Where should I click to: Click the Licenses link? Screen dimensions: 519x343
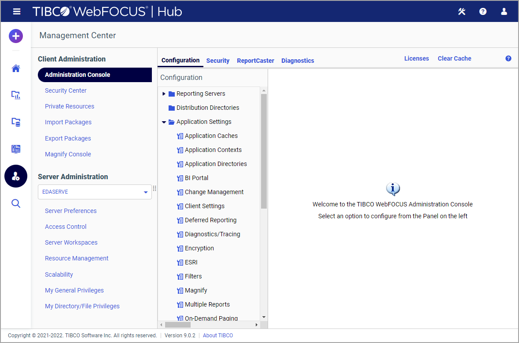click(416, 58)
